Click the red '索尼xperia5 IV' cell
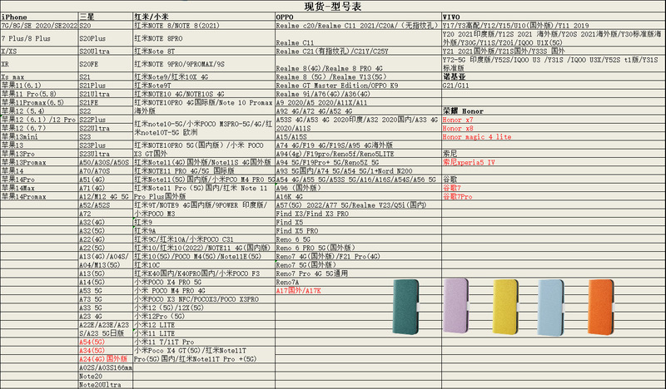 click(x=554, y=162)
